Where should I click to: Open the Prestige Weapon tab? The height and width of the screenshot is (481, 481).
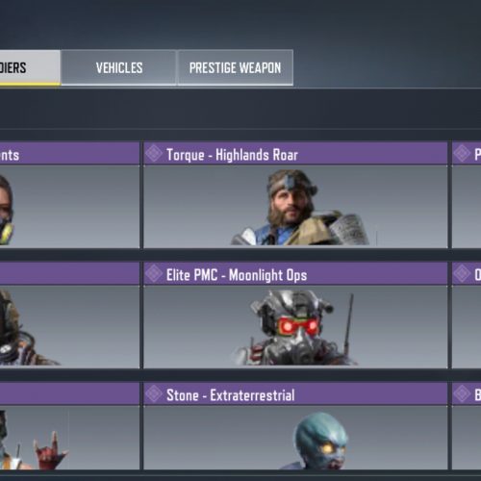pos(235,67)
